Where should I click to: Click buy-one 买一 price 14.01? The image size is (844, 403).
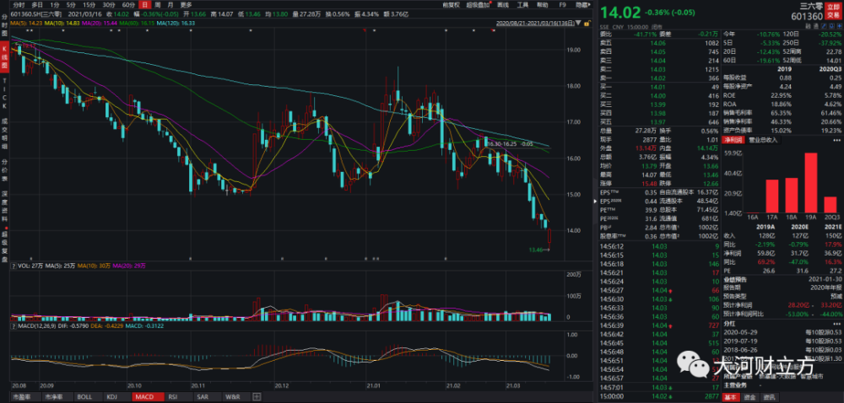659,87
